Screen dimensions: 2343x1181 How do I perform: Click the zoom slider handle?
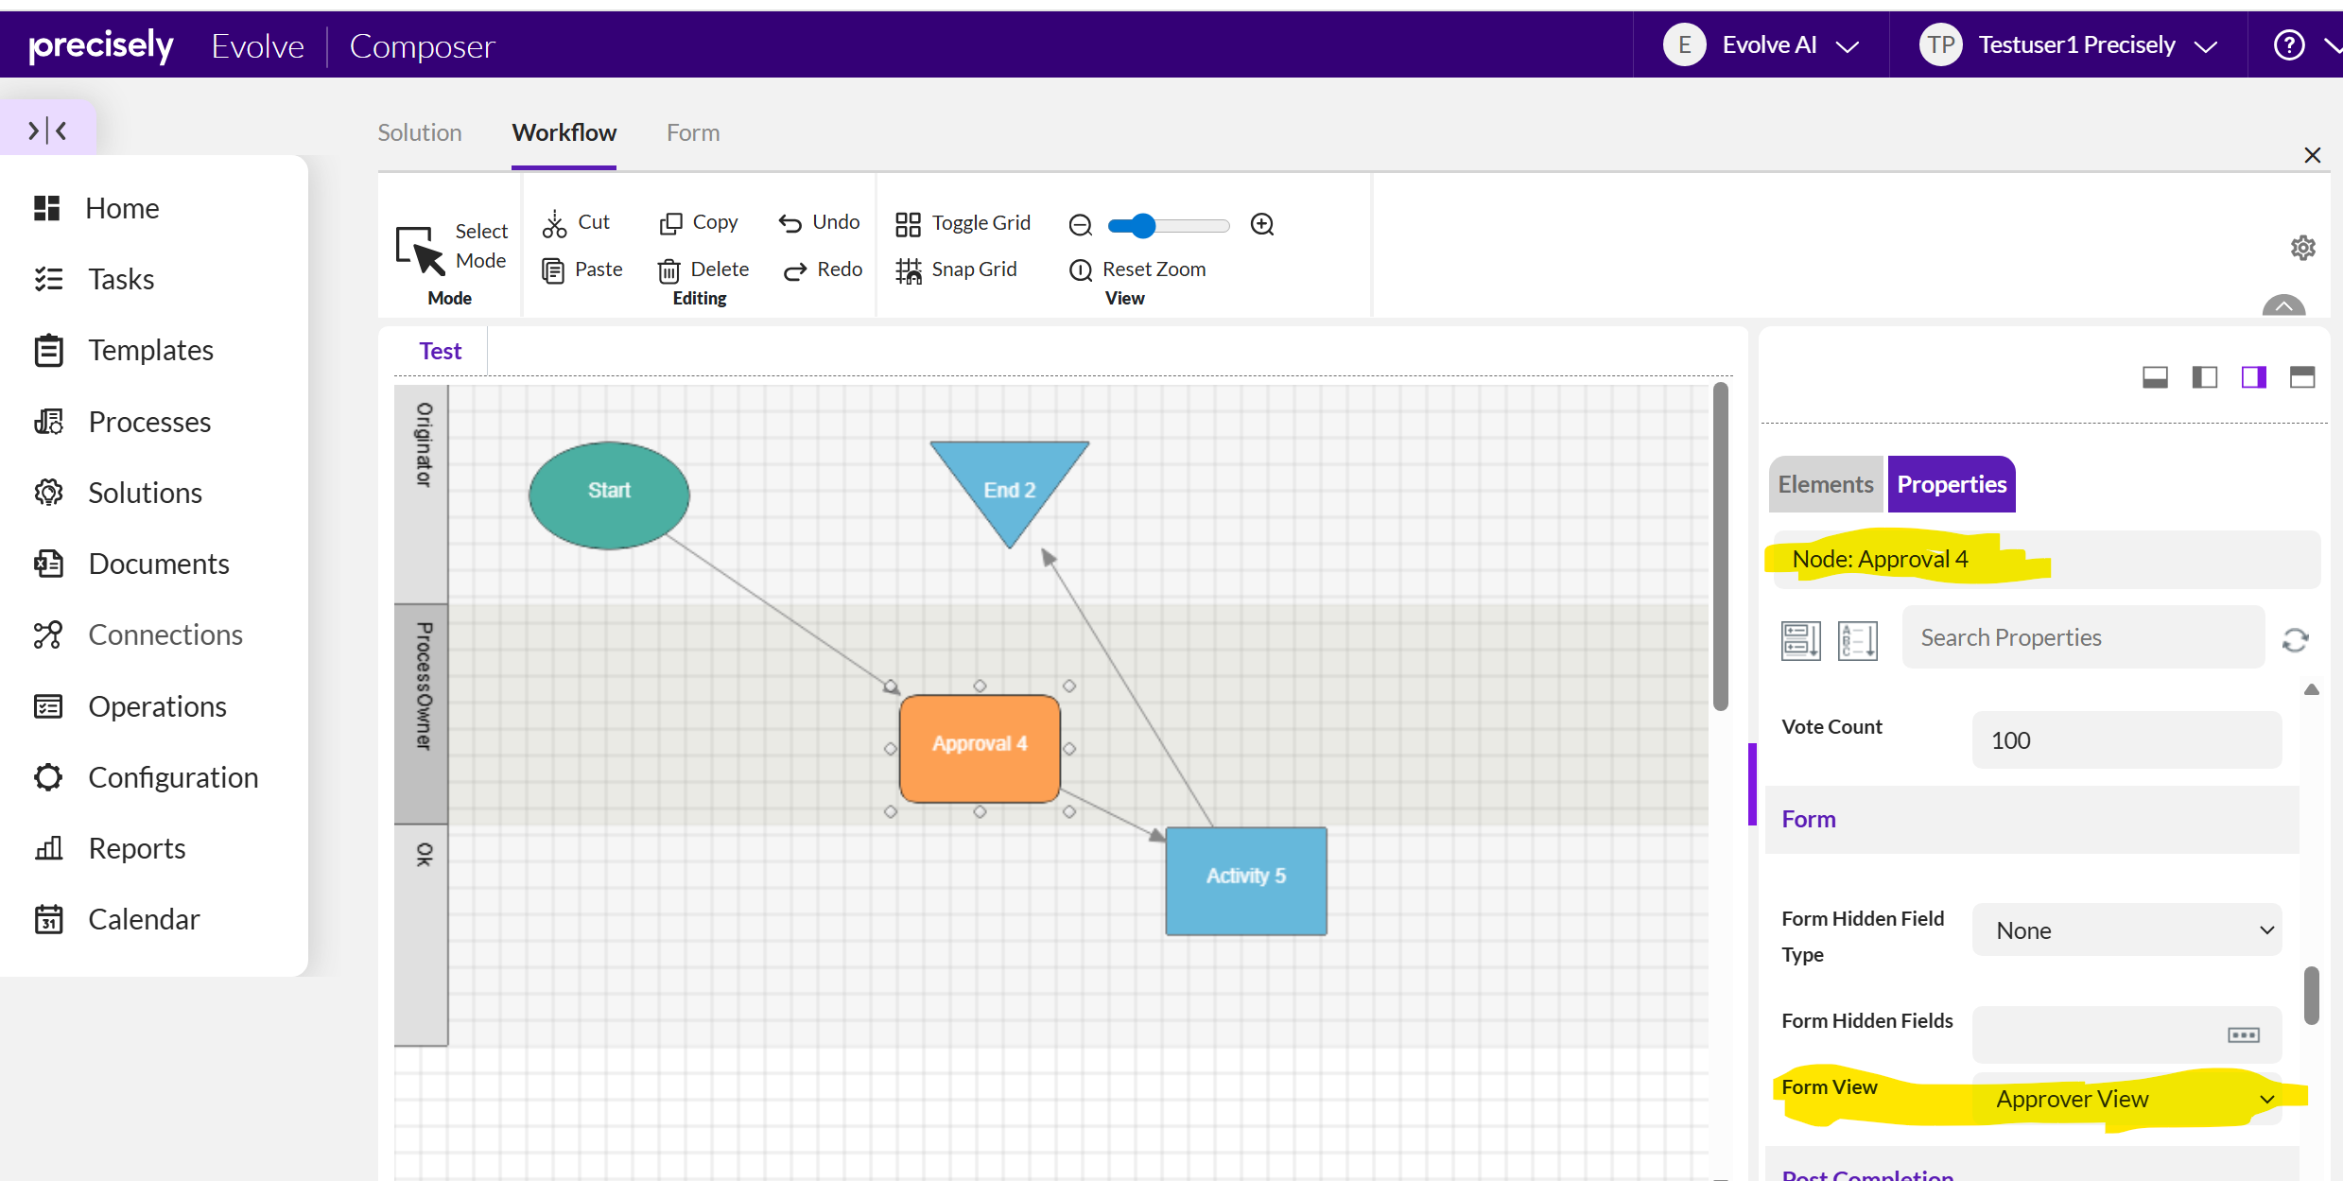(1144, 225)
